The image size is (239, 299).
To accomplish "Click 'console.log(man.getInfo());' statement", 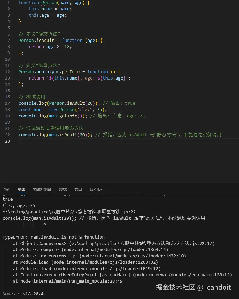I will [53, 116].
